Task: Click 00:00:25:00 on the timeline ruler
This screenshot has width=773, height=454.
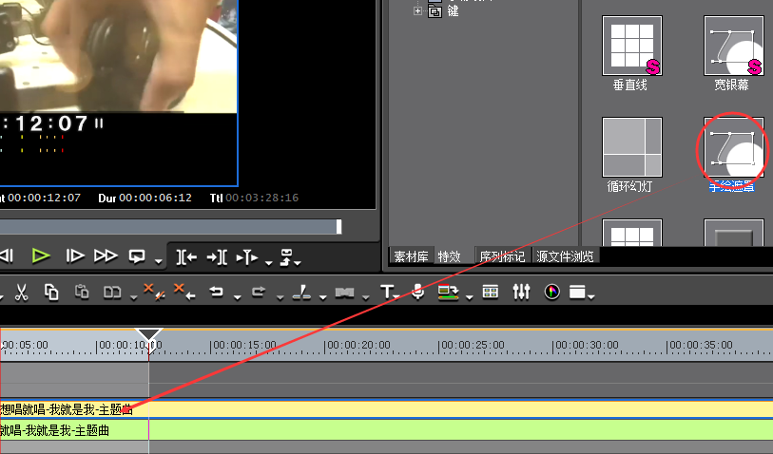Action: 473,345
